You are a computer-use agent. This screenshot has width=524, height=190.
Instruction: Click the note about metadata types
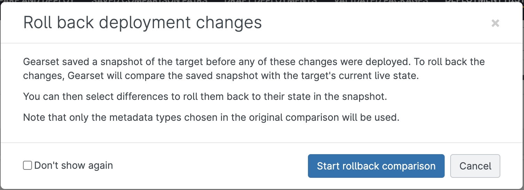tap(211, 117)
